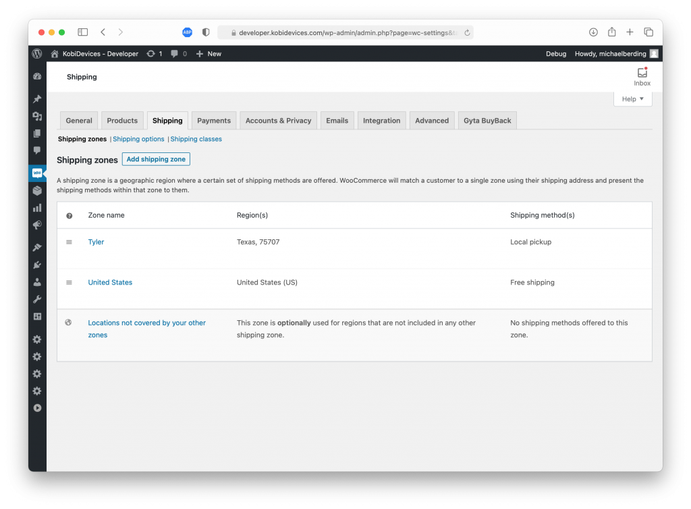Click the user avatar in the admin bar
Image resolution: width=691 pixels, height=509 pixels.
point(654,54)
